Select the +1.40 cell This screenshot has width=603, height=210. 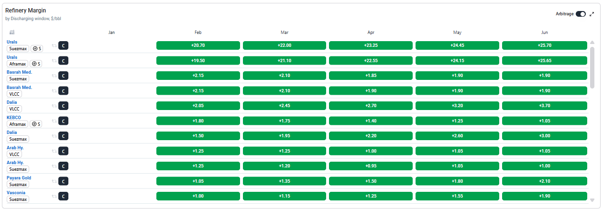371,121
